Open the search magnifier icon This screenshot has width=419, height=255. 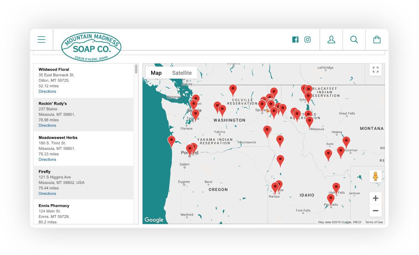coord(354,39)
